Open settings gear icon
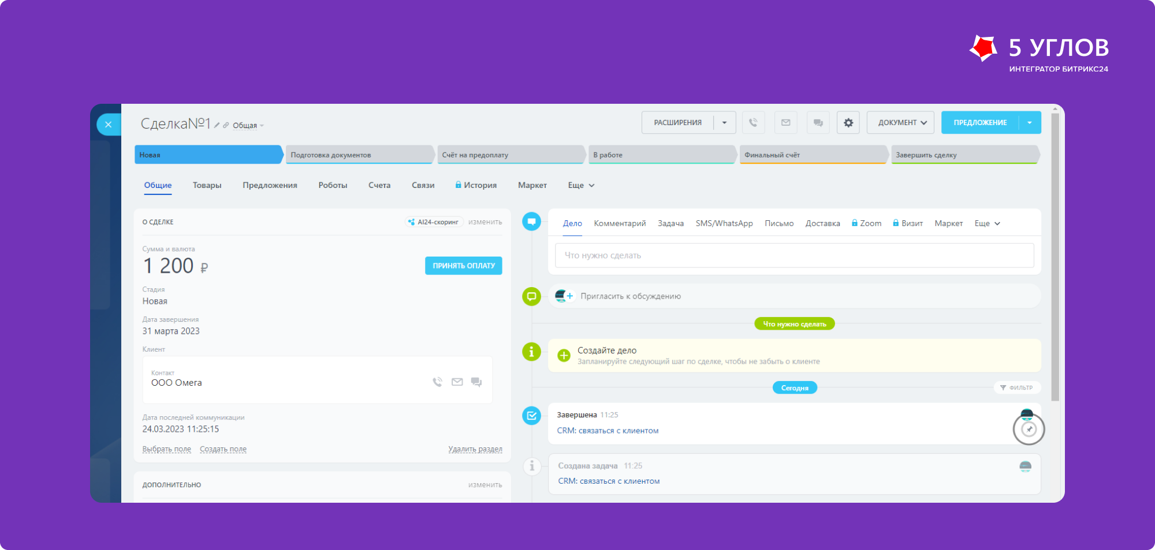 [x=848, y=123]
